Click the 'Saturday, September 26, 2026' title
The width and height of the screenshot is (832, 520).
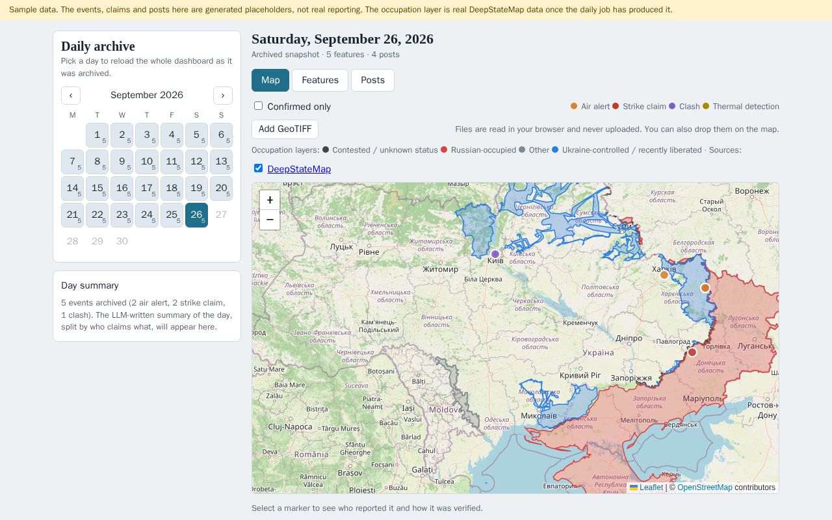tap(343, 39)
